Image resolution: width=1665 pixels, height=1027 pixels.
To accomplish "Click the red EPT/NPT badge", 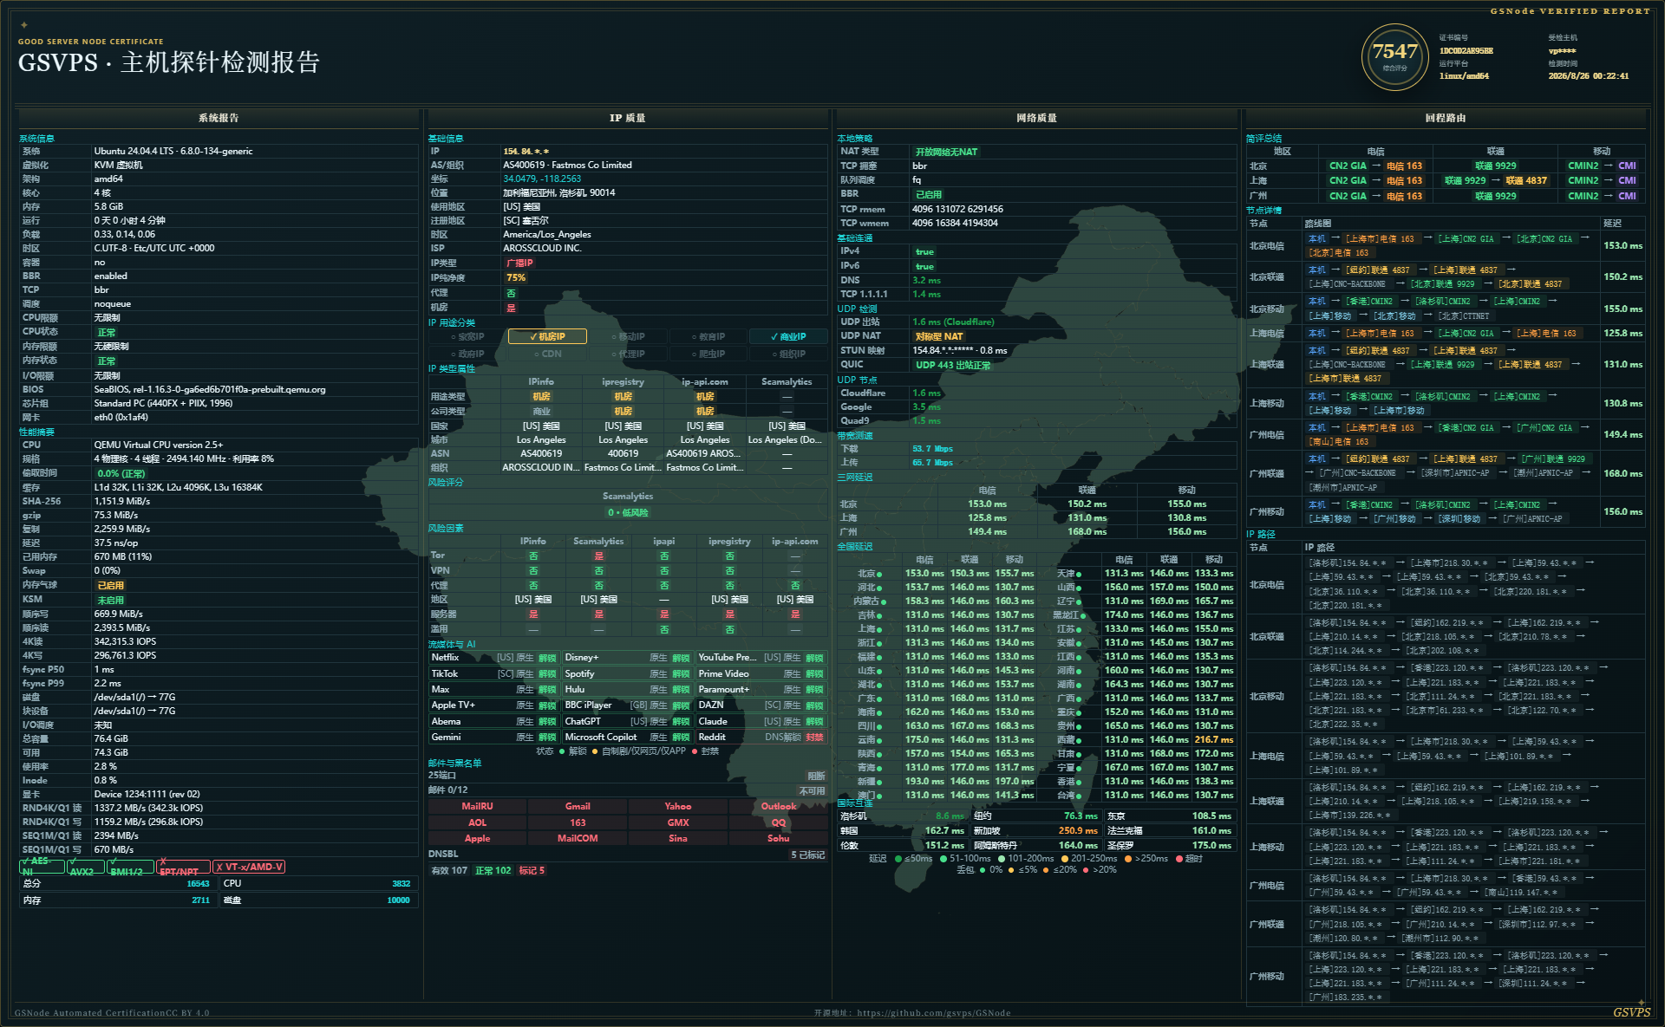I will point(183,867).
